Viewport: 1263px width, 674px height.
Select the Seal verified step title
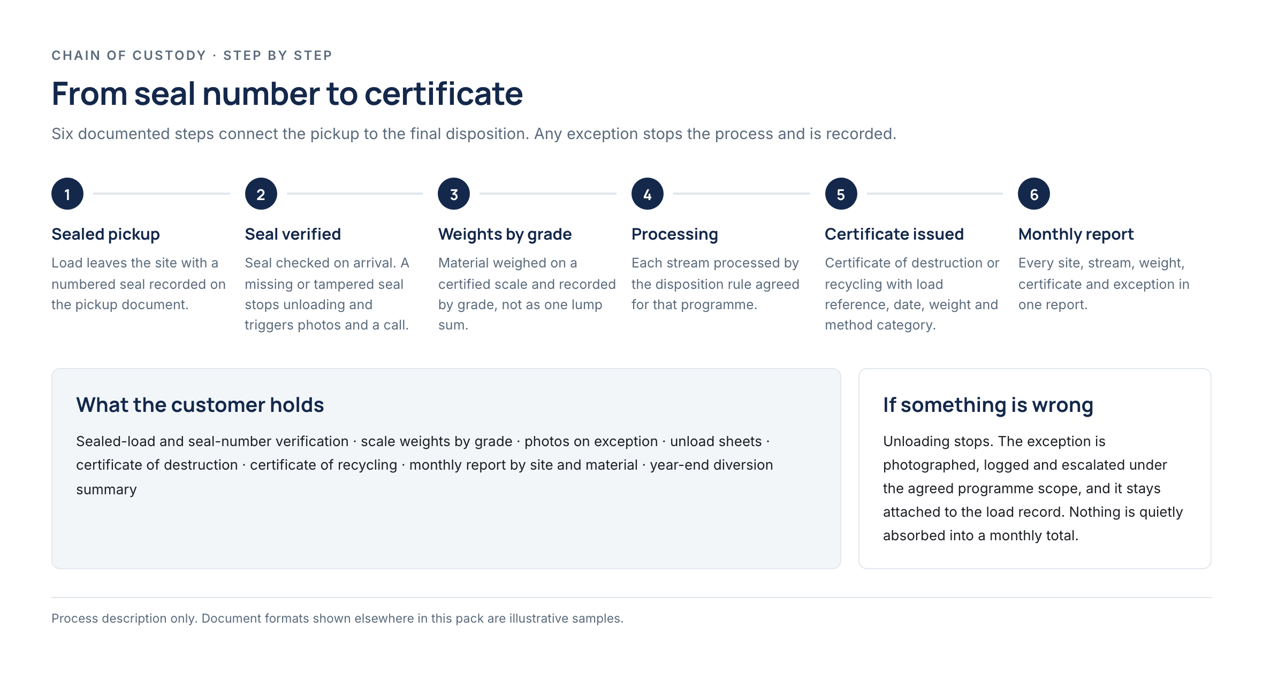tap(293, 234)
